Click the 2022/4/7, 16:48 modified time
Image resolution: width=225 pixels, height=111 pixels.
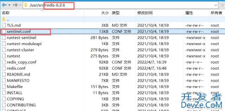(x=152, y=68)
